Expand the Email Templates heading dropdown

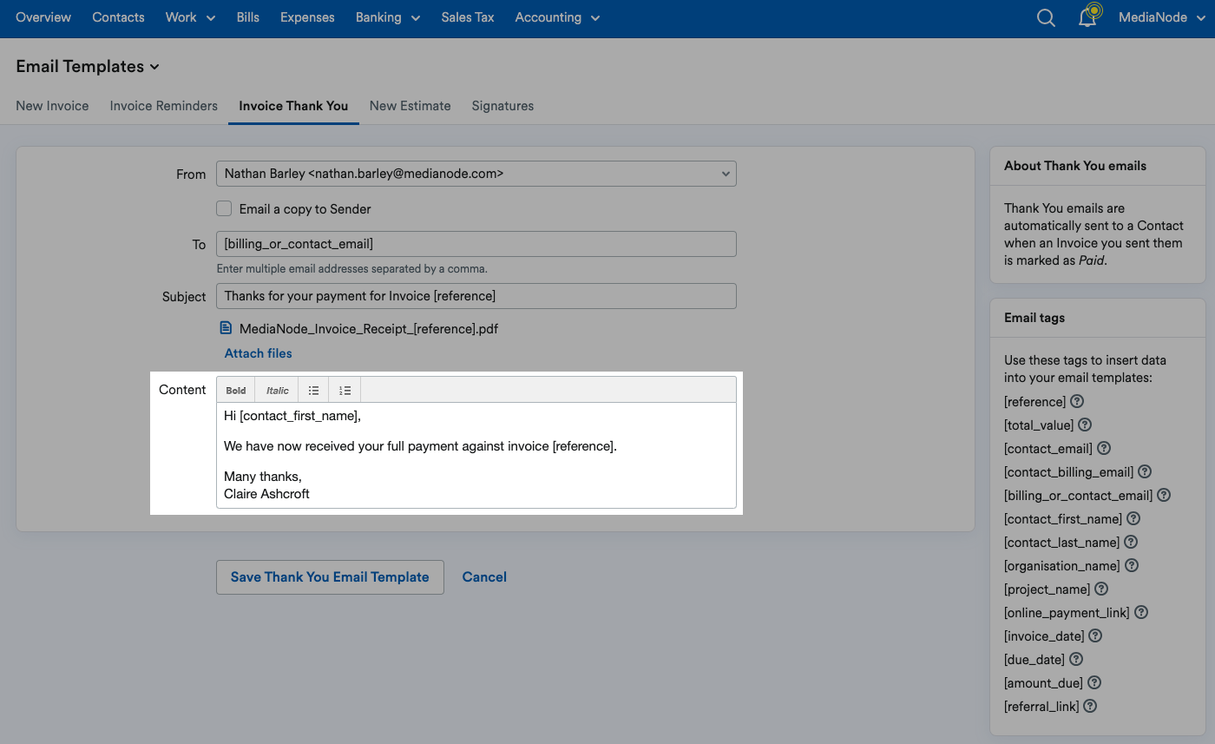88,66
